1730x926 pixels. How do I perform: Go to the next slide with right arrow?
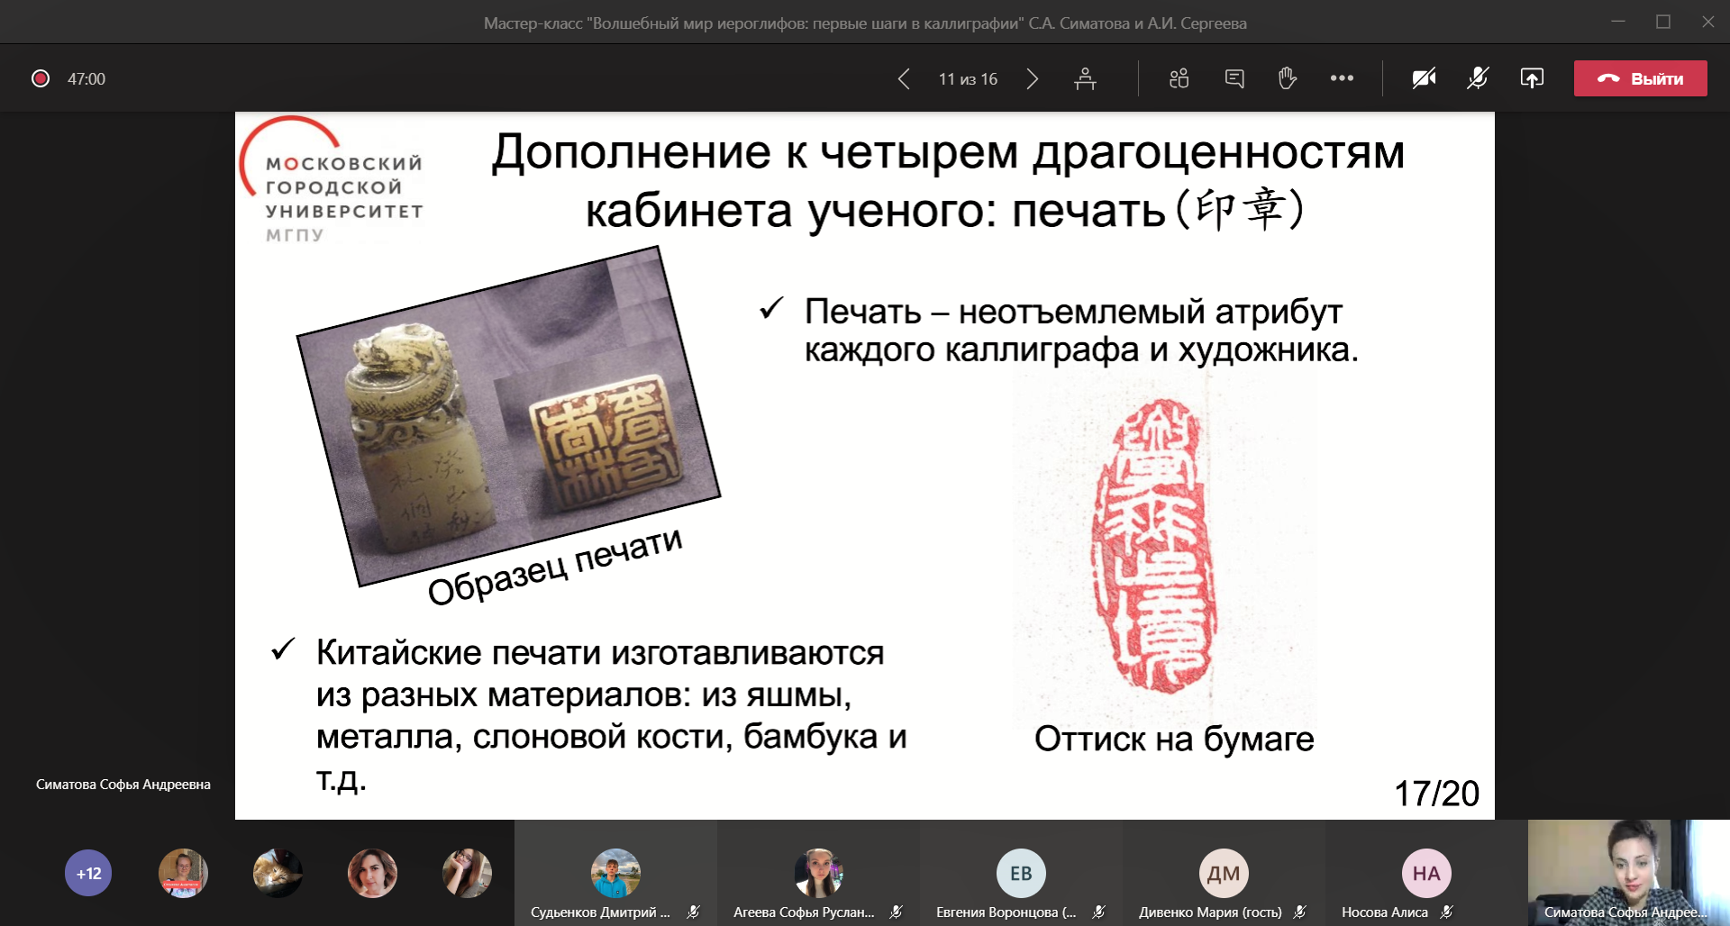pos(1033,78)
